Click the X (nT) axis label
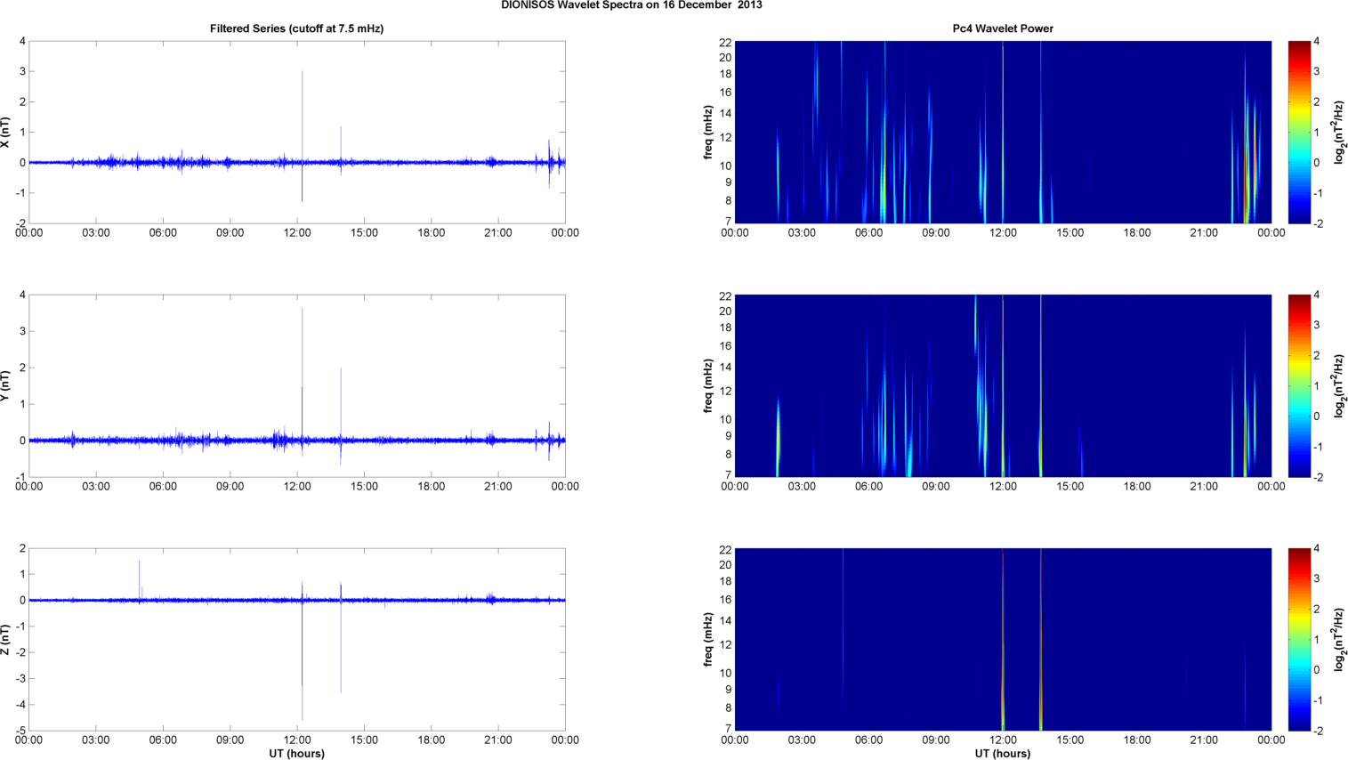 pyautogui.click(x=5, y=133)
